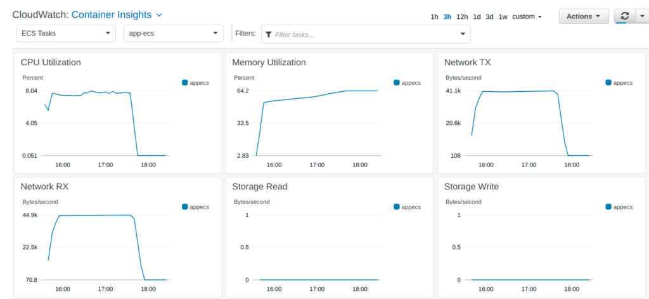Click appecs legend swatch in Storage Write

coord(608,207)
